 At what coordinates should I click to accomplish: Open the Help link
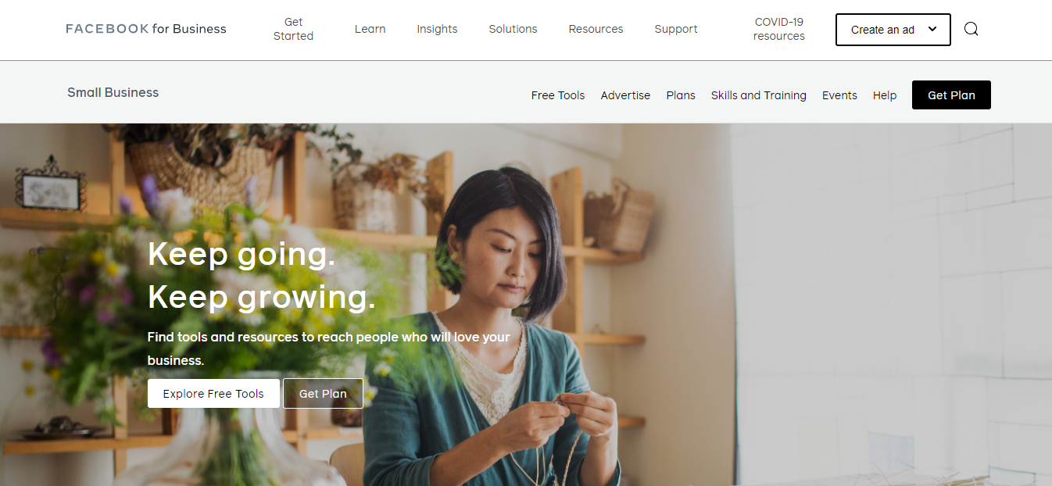885,95
